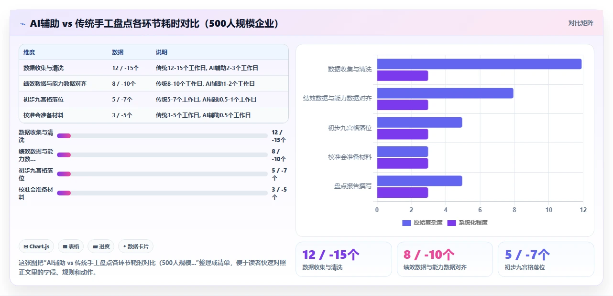Click the 初步九宫格落位 progress bar
Screen dimensions: 613x296
point(162,174)
